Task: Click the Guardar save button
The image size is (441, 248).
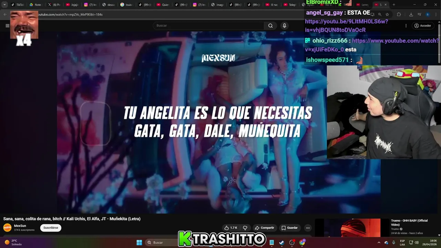Action: (289, 228)
